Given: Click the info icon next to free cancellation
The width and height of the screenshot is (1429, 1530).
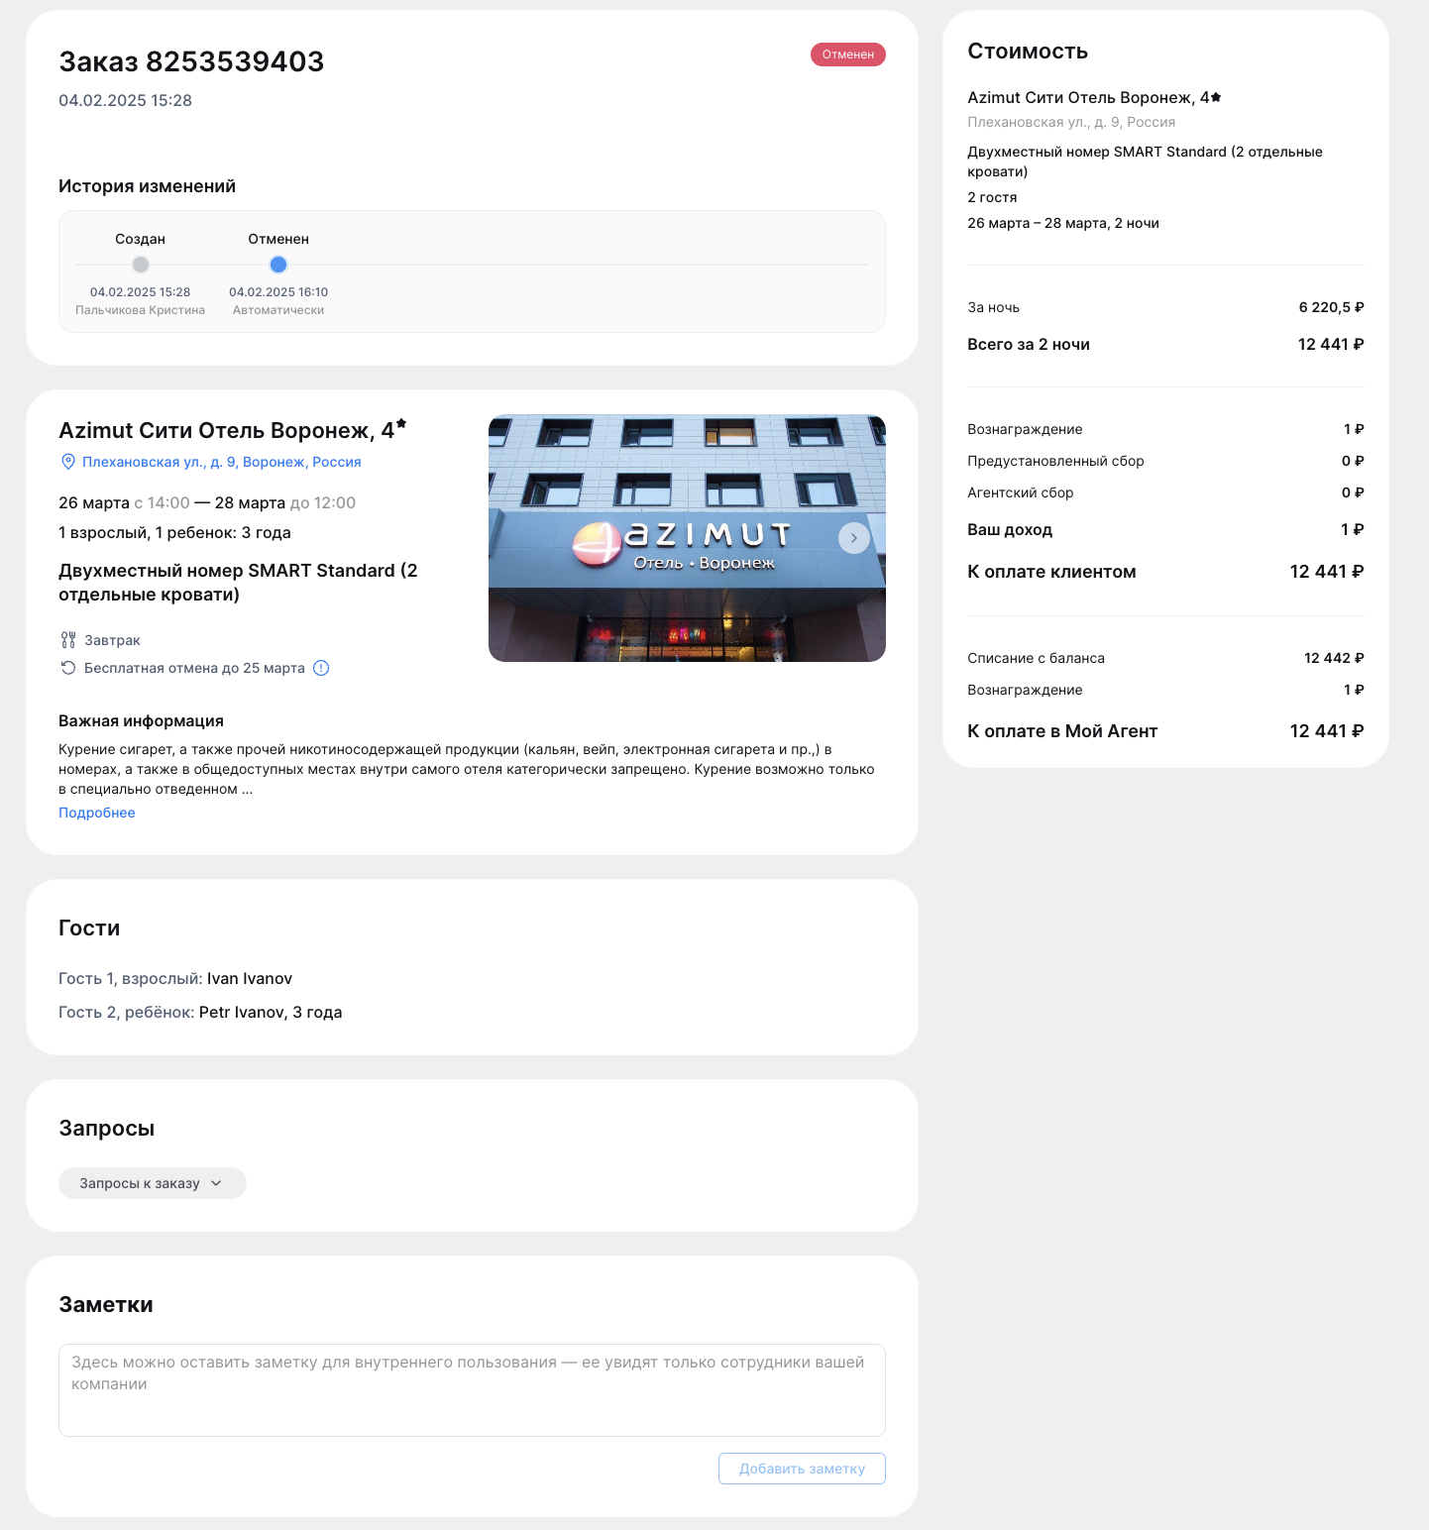Looking at the screenshot, I should (321, 668).
